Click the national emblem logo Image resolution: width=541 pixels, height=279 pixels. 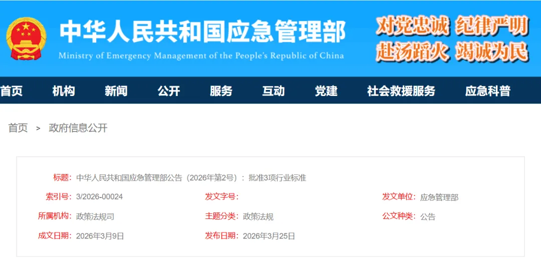point(26,38)
